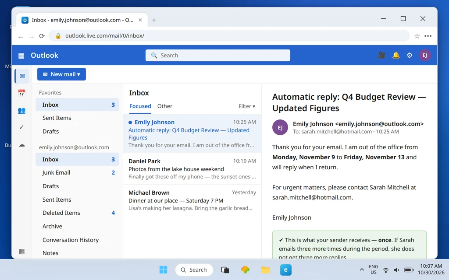Switch to the Other tab
The image size is (449, 280).
click(x=165, y=106)
